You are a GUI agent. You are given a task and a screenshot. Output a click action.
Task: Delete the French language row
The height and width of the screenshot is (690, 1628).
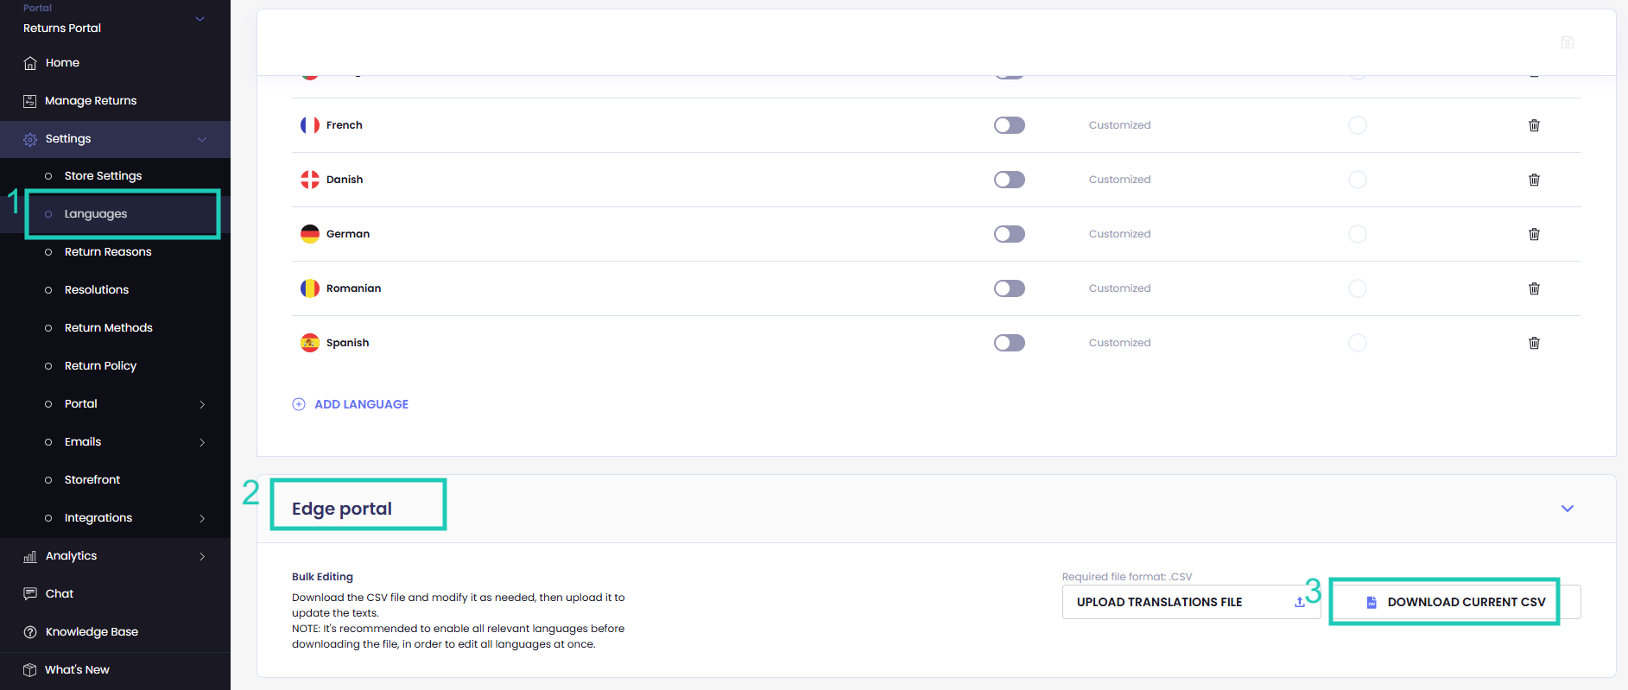[1534, 125]
